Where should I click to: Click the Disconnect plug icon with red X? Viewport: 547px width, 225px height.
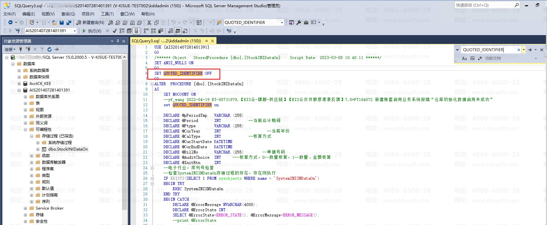pyautogui.click(x=28, y=49)
